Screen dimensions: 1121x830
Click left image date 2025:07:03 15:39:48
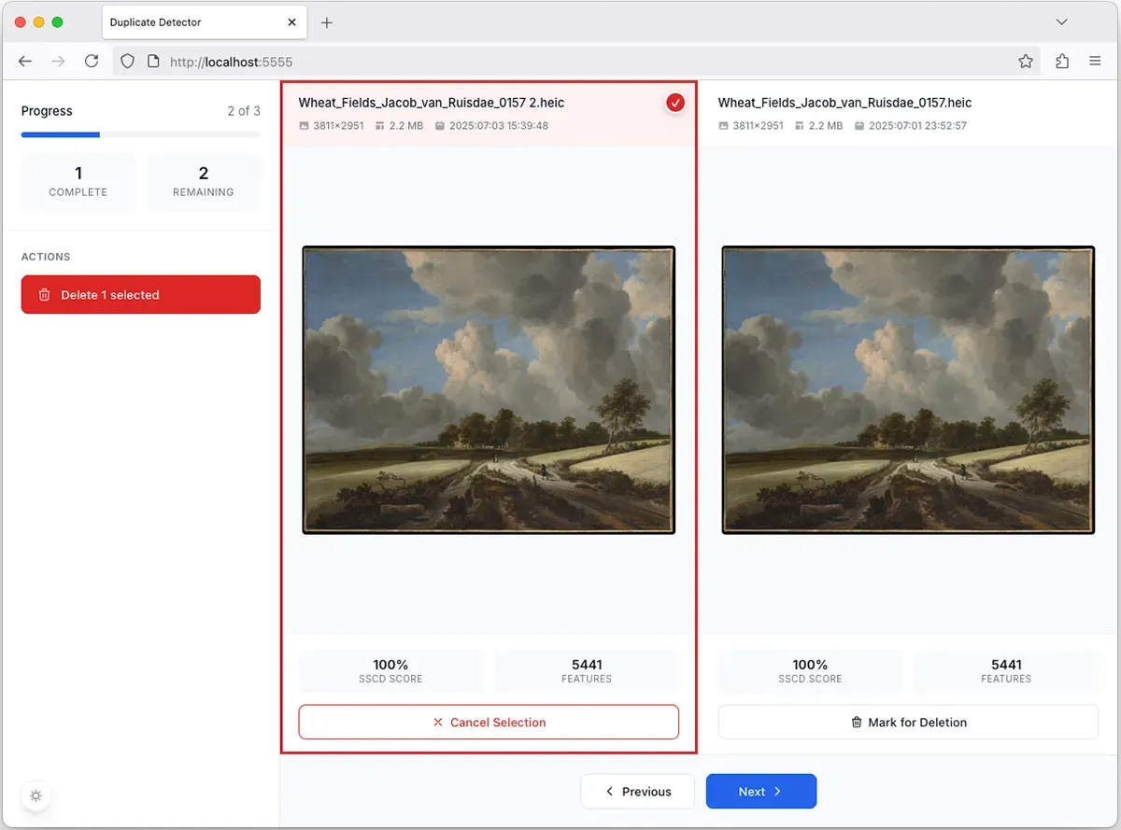[x=499, y=126]
